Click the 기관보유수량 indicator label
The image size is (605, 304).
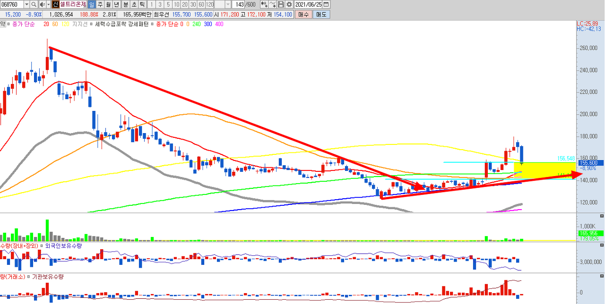tap(47, 277)
